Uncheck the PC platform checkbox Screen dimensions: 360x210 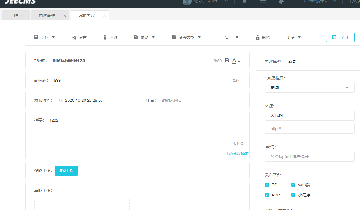tap(267, 185)
